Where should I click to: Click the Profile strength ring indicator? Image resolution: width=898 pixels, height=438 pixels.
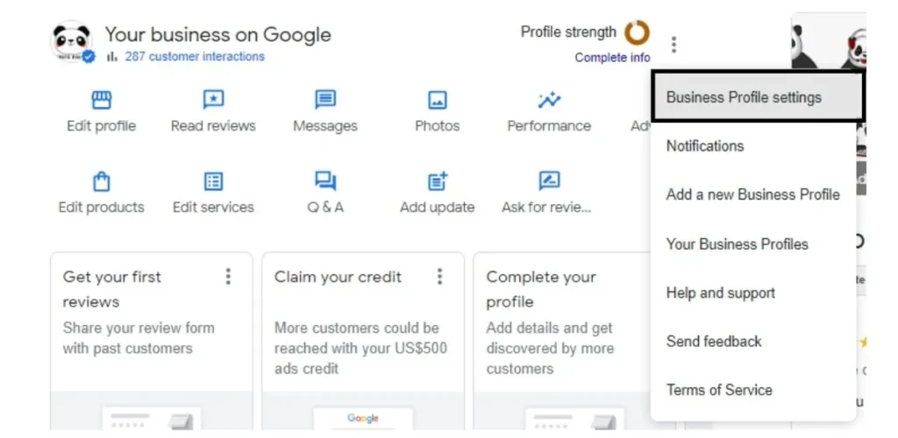click(x=637, y=32)
